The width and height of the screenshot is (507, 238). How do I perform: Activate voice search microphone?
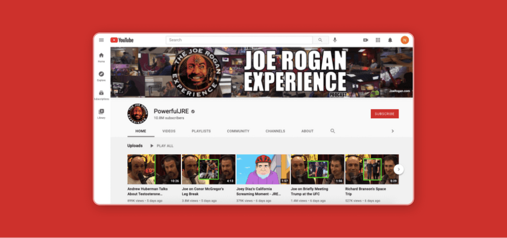tap(335, 40)
